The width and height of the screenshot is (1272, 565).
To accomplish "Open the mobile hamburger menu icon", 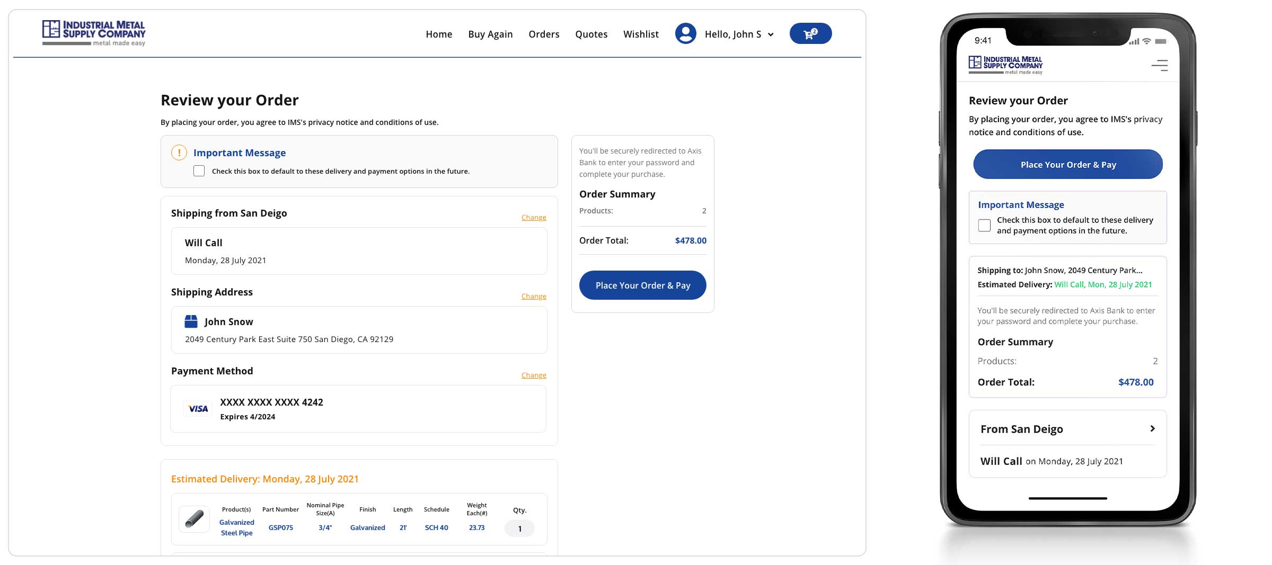I will [x=1159, y=65].
